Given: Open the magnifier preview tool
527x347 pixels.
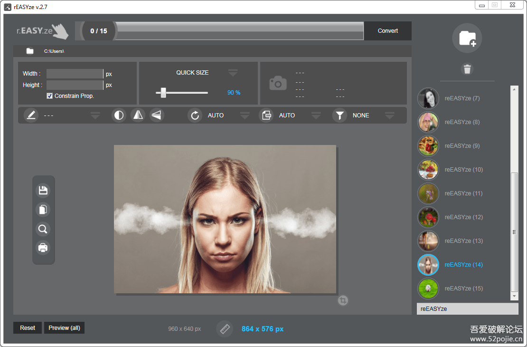Looking at the screenshot, I should pos(43,229).
